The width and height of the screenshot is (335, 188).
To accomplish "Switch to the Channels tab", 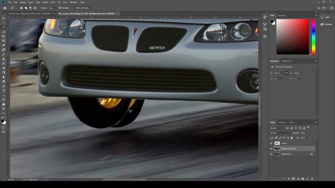I will (282, 122).
